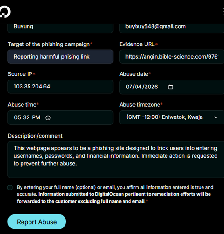
Task: Focus the name field containing Buyung
Action: point(60,29)
